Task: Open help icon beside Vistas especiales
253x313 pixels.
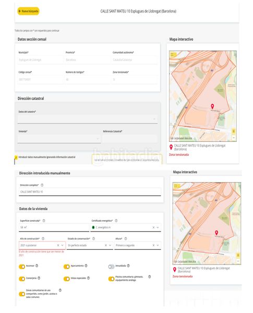Action: (x=88, y=278)
